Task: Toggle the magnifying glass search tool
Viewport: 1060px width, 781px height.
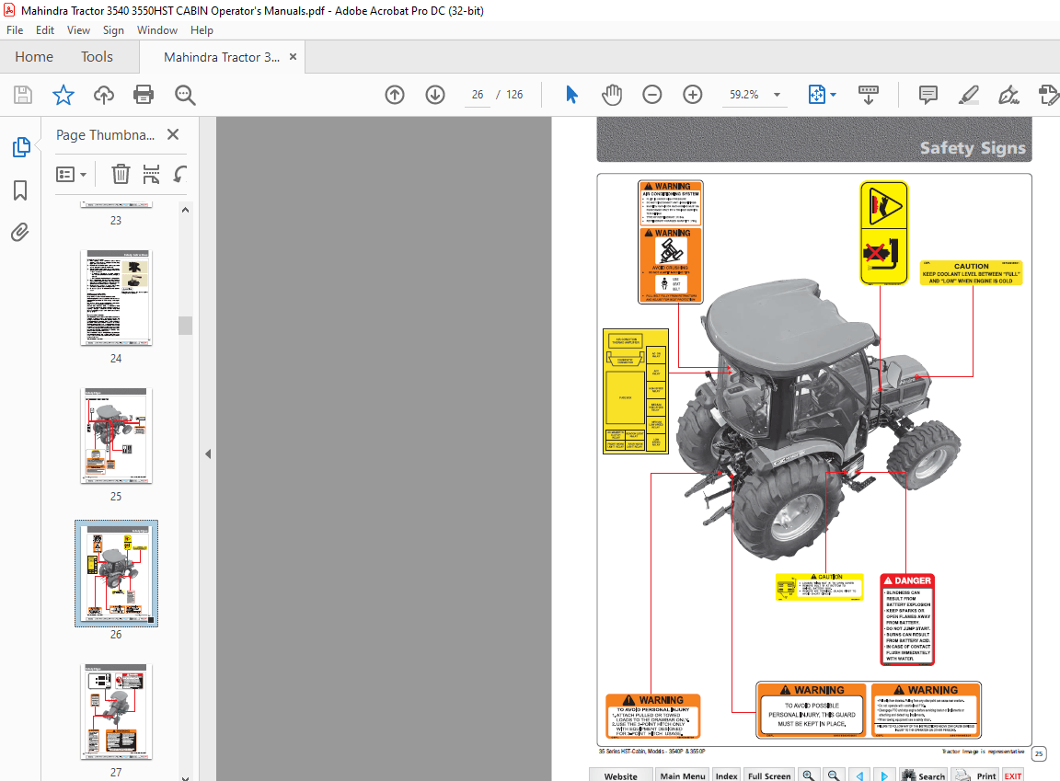Action: click(184, 94)
